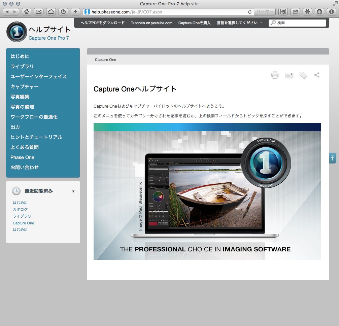Share the article with the share icon
339x326 pixels.
316,75
